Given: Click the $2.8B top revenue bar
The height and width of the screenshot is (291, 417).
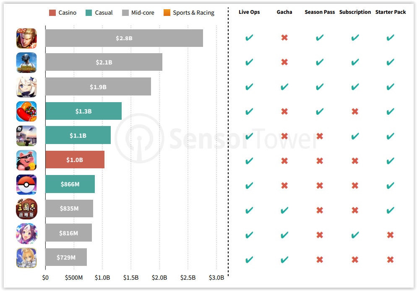Looking at the screenshot, I should 124,38.
